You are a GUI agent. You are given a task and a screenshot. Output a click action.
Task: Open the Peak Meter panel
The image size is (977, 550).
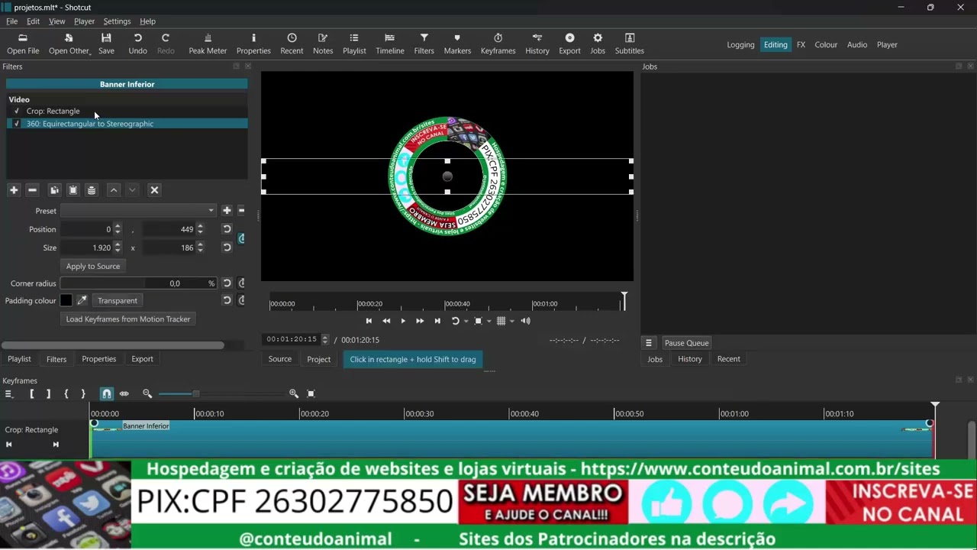[x=208, y=44]
